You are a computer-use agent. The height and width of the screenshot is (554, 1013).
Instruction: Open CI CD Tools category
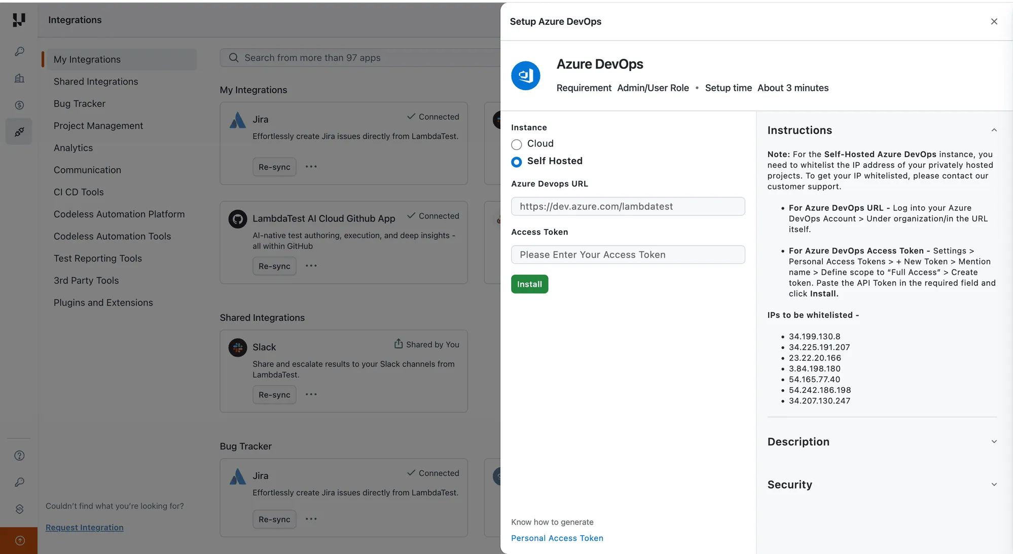pos(79,192)
